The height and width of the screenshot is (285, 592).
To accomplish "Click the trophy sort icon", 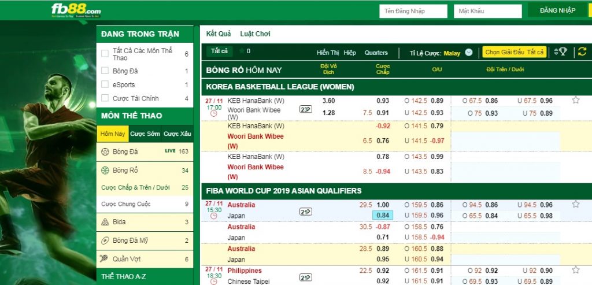I will tap(560, 51).
